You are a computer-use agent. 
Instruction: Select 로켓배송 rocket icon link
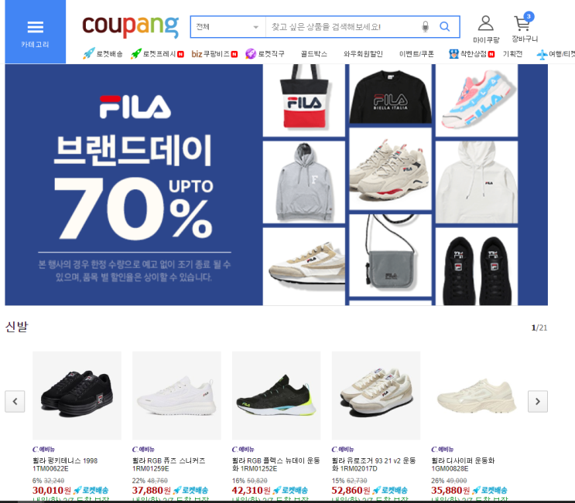pyautogui.click(x=102, y=53)
